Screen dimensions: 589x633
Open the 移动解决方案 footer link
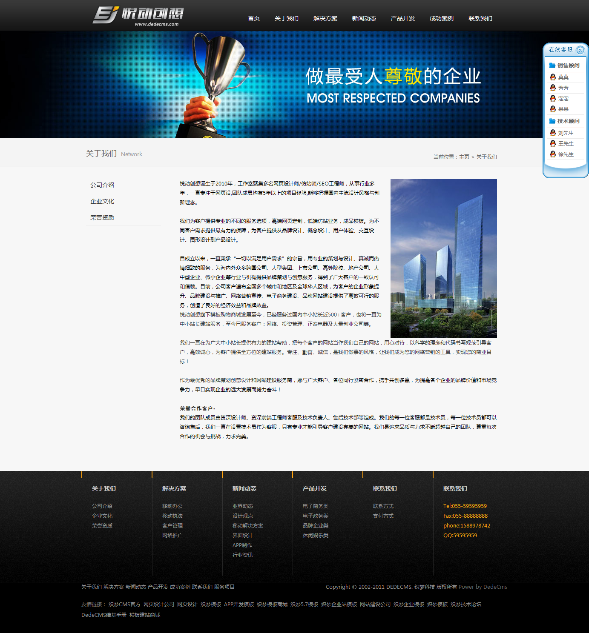(247, 526)
